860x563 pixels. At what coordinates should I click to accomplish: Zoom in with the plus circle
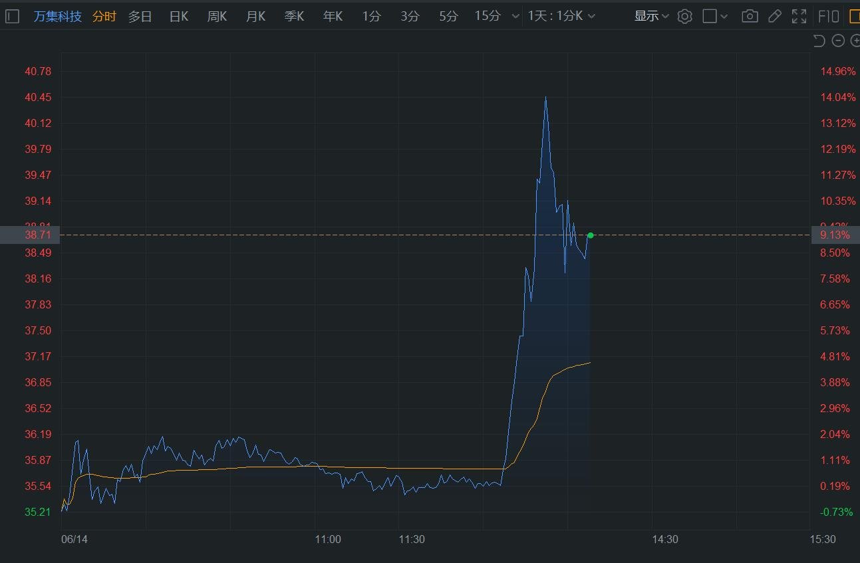[855, 41]
